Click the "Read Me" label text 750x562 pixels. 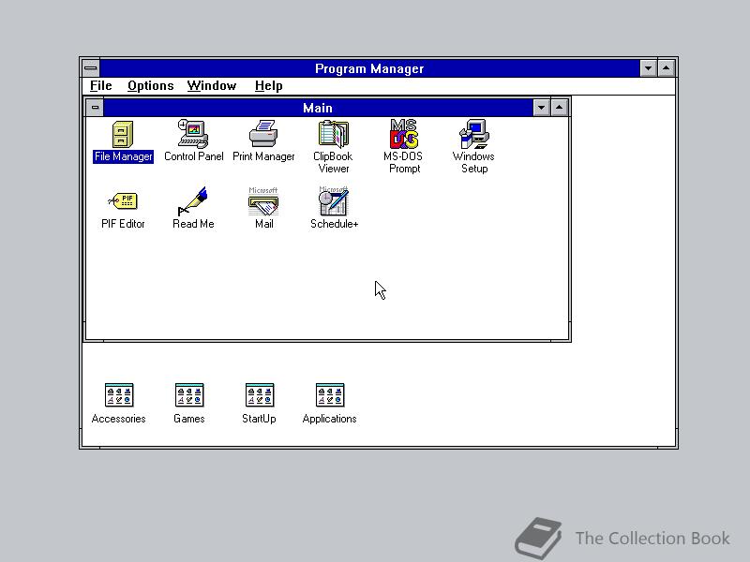(x=193, y=224)
